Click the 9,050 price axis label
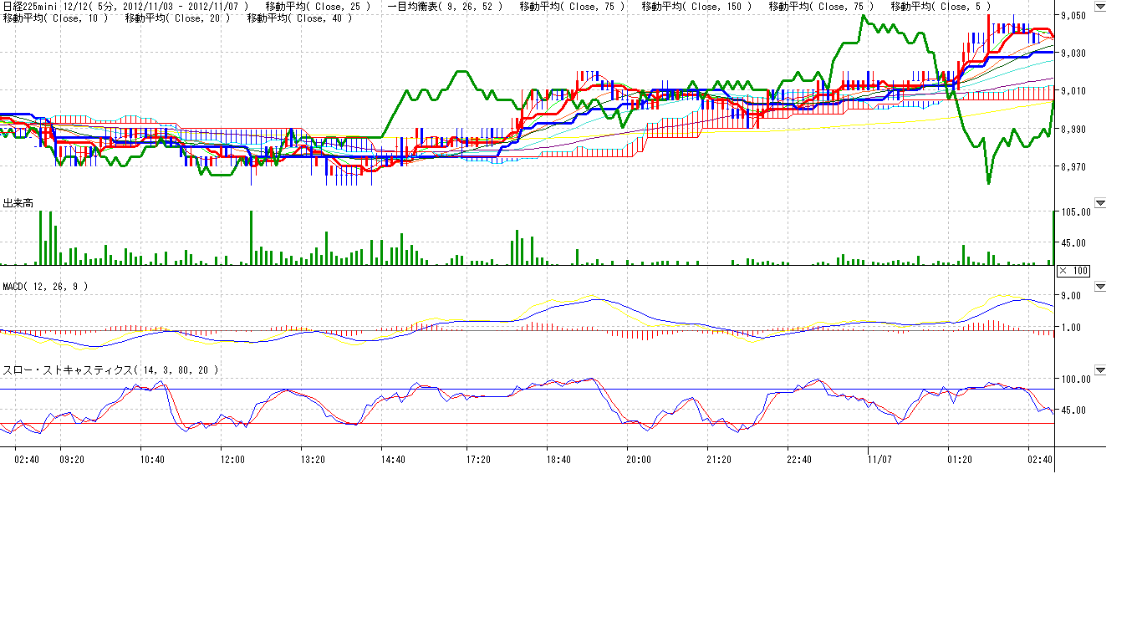Viewport: 1142px width, 642px height. [x=1073, y=16]
